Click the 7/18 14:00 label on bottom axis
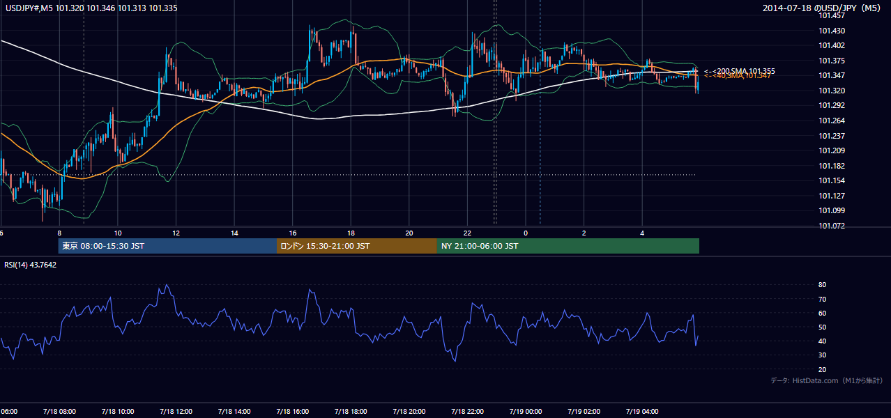 [x=234, y=411]
